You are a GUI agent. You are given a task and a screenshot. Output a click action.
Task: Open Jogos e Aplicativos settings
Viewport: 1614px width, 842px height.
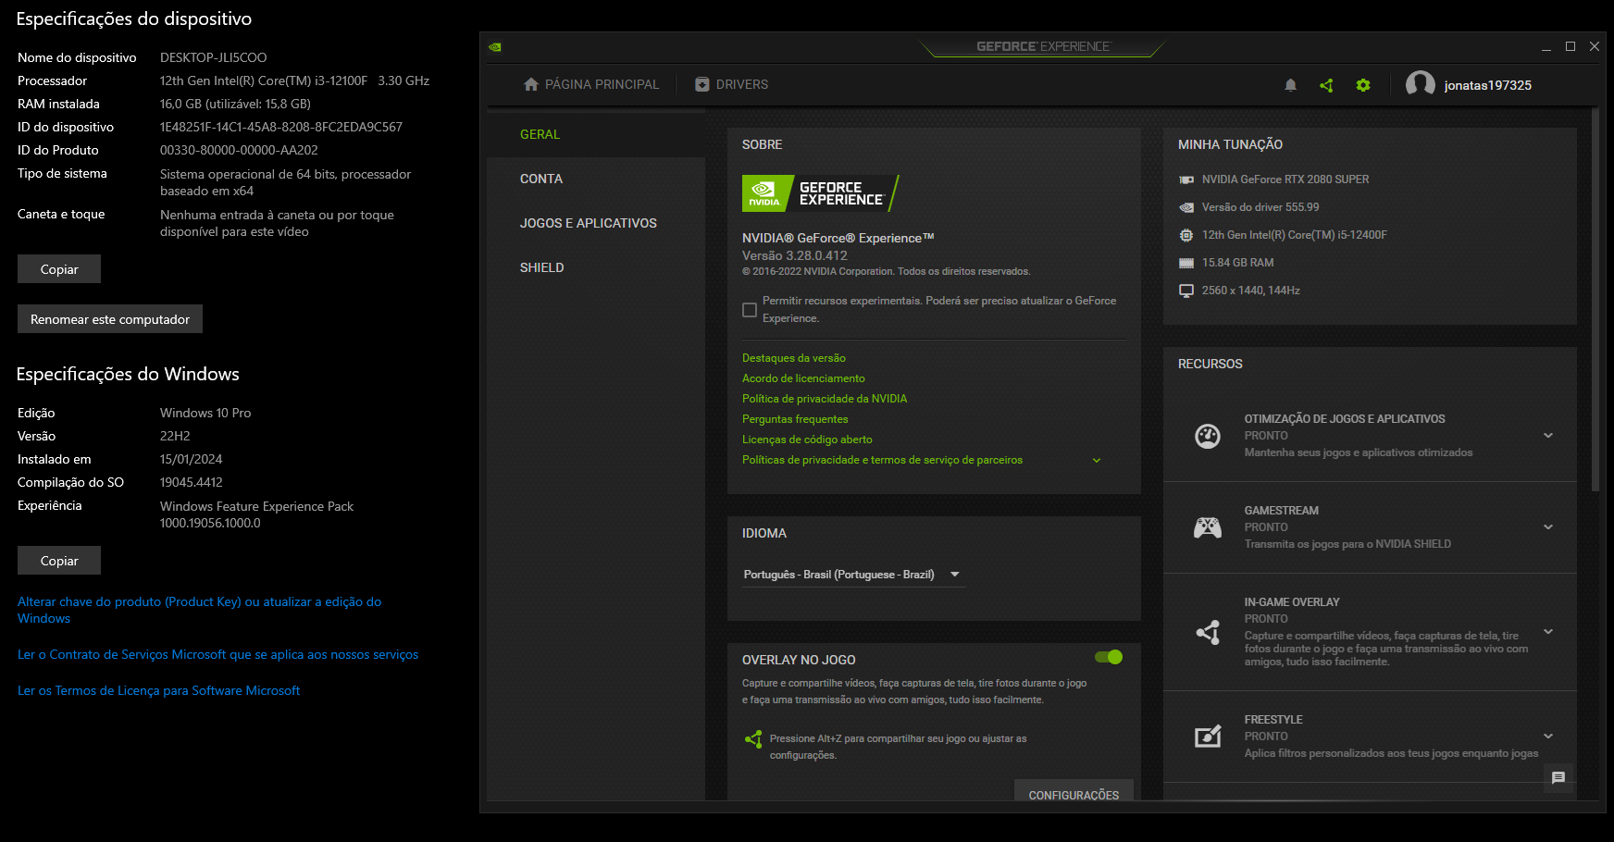tap(597, 223)
